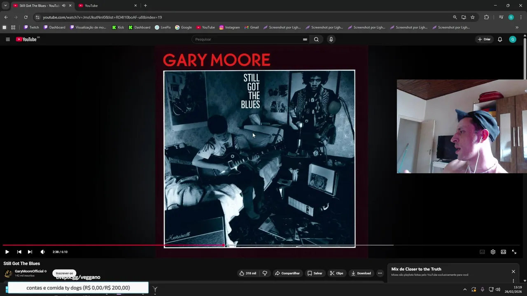Open the Kick bookmark

tap(118, 28)
